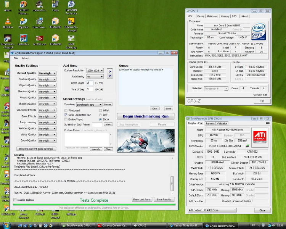Click Browse next to Timedemo
Screen dimensions: 286x229
108,105
